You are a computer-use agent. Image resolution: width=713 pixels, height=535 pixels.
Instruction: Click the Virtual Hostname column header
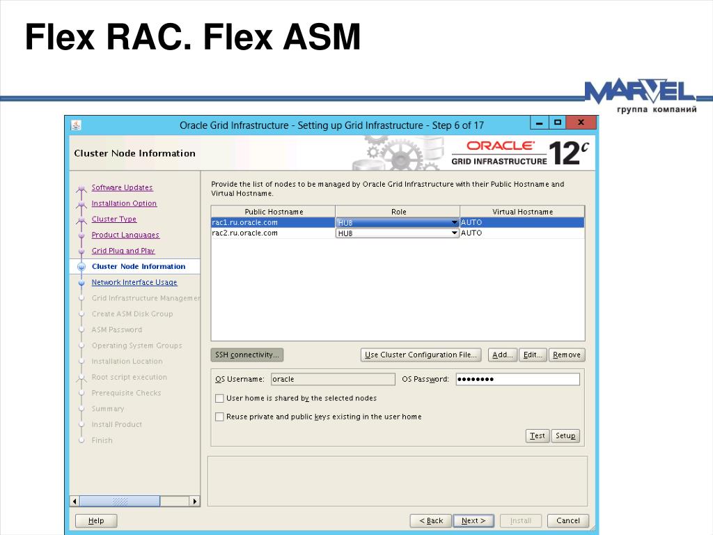point(522,212)
